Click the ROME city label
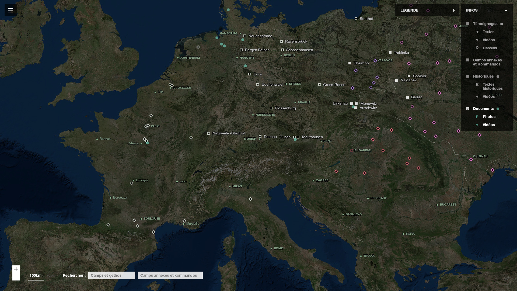 278,248
